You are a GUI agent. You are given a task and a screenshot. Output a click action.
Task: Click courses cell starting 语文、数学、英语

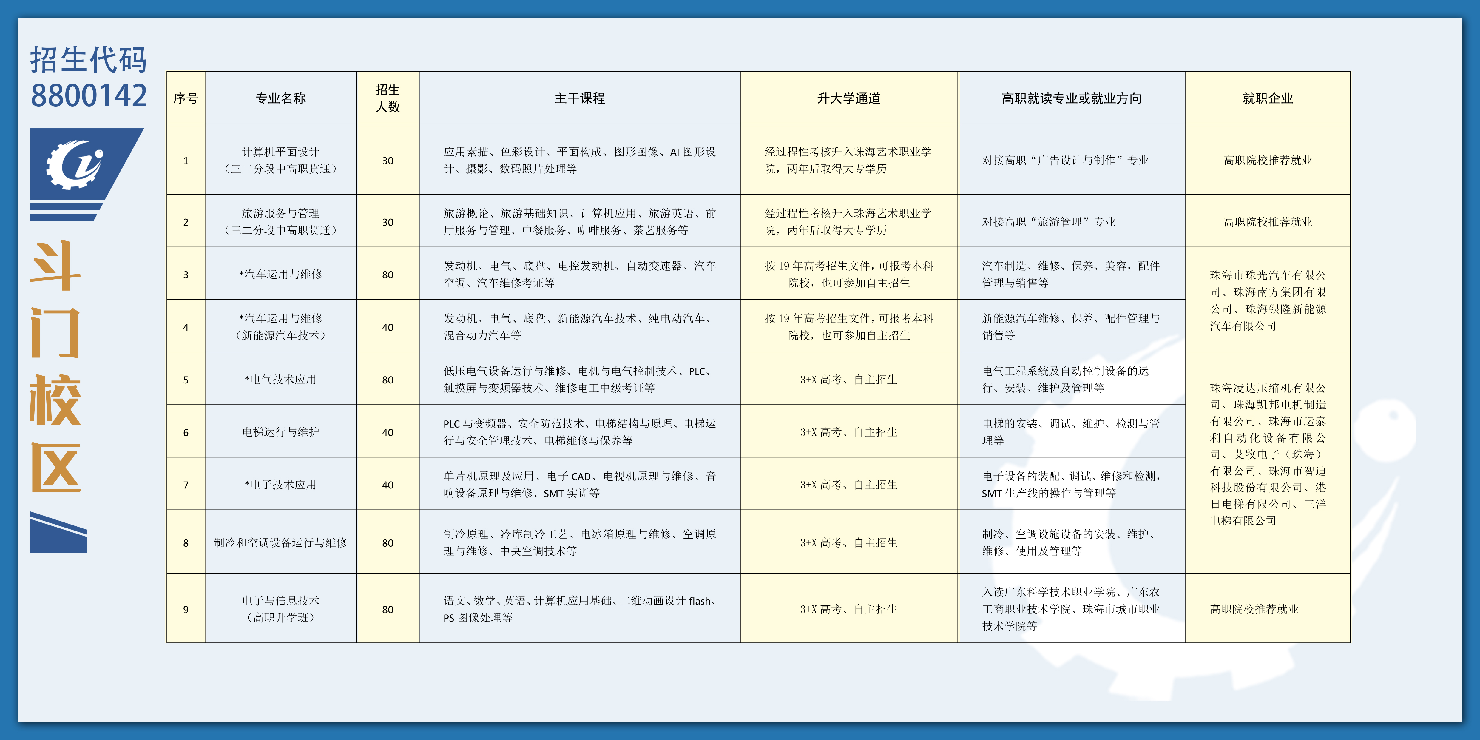580,608
